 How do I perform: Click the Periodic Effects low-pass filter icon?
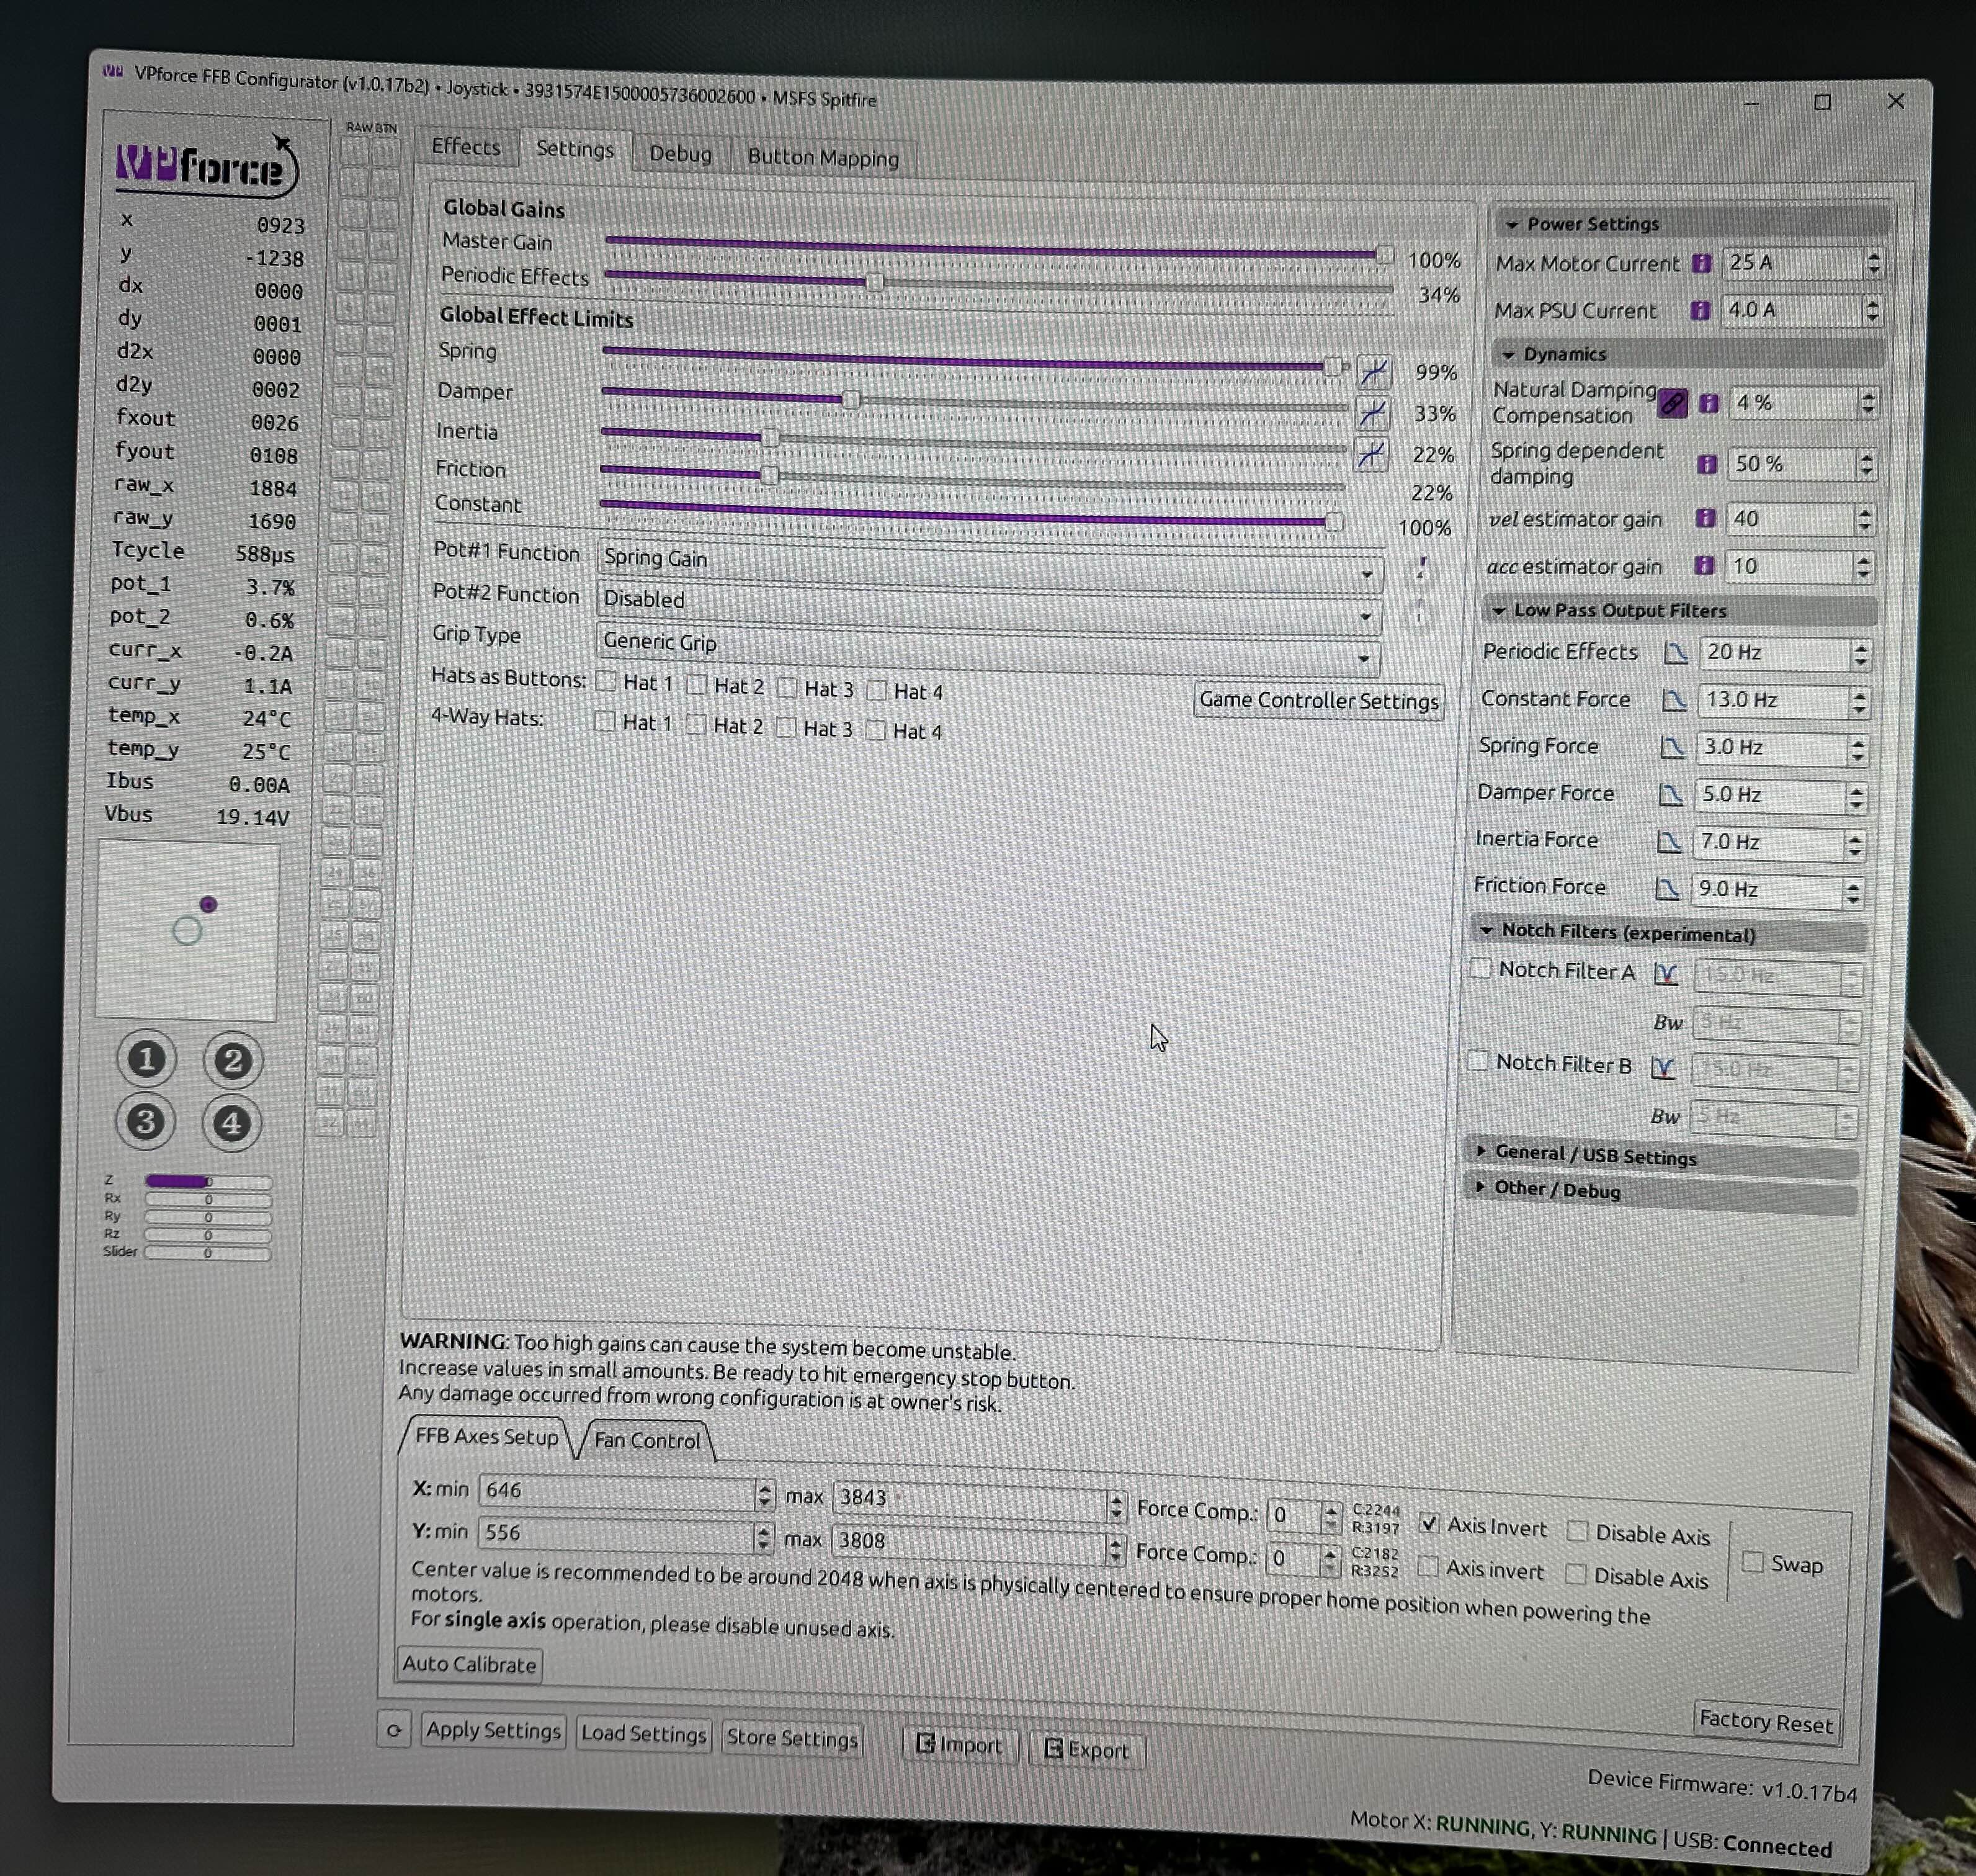[x=1675, y=653]
